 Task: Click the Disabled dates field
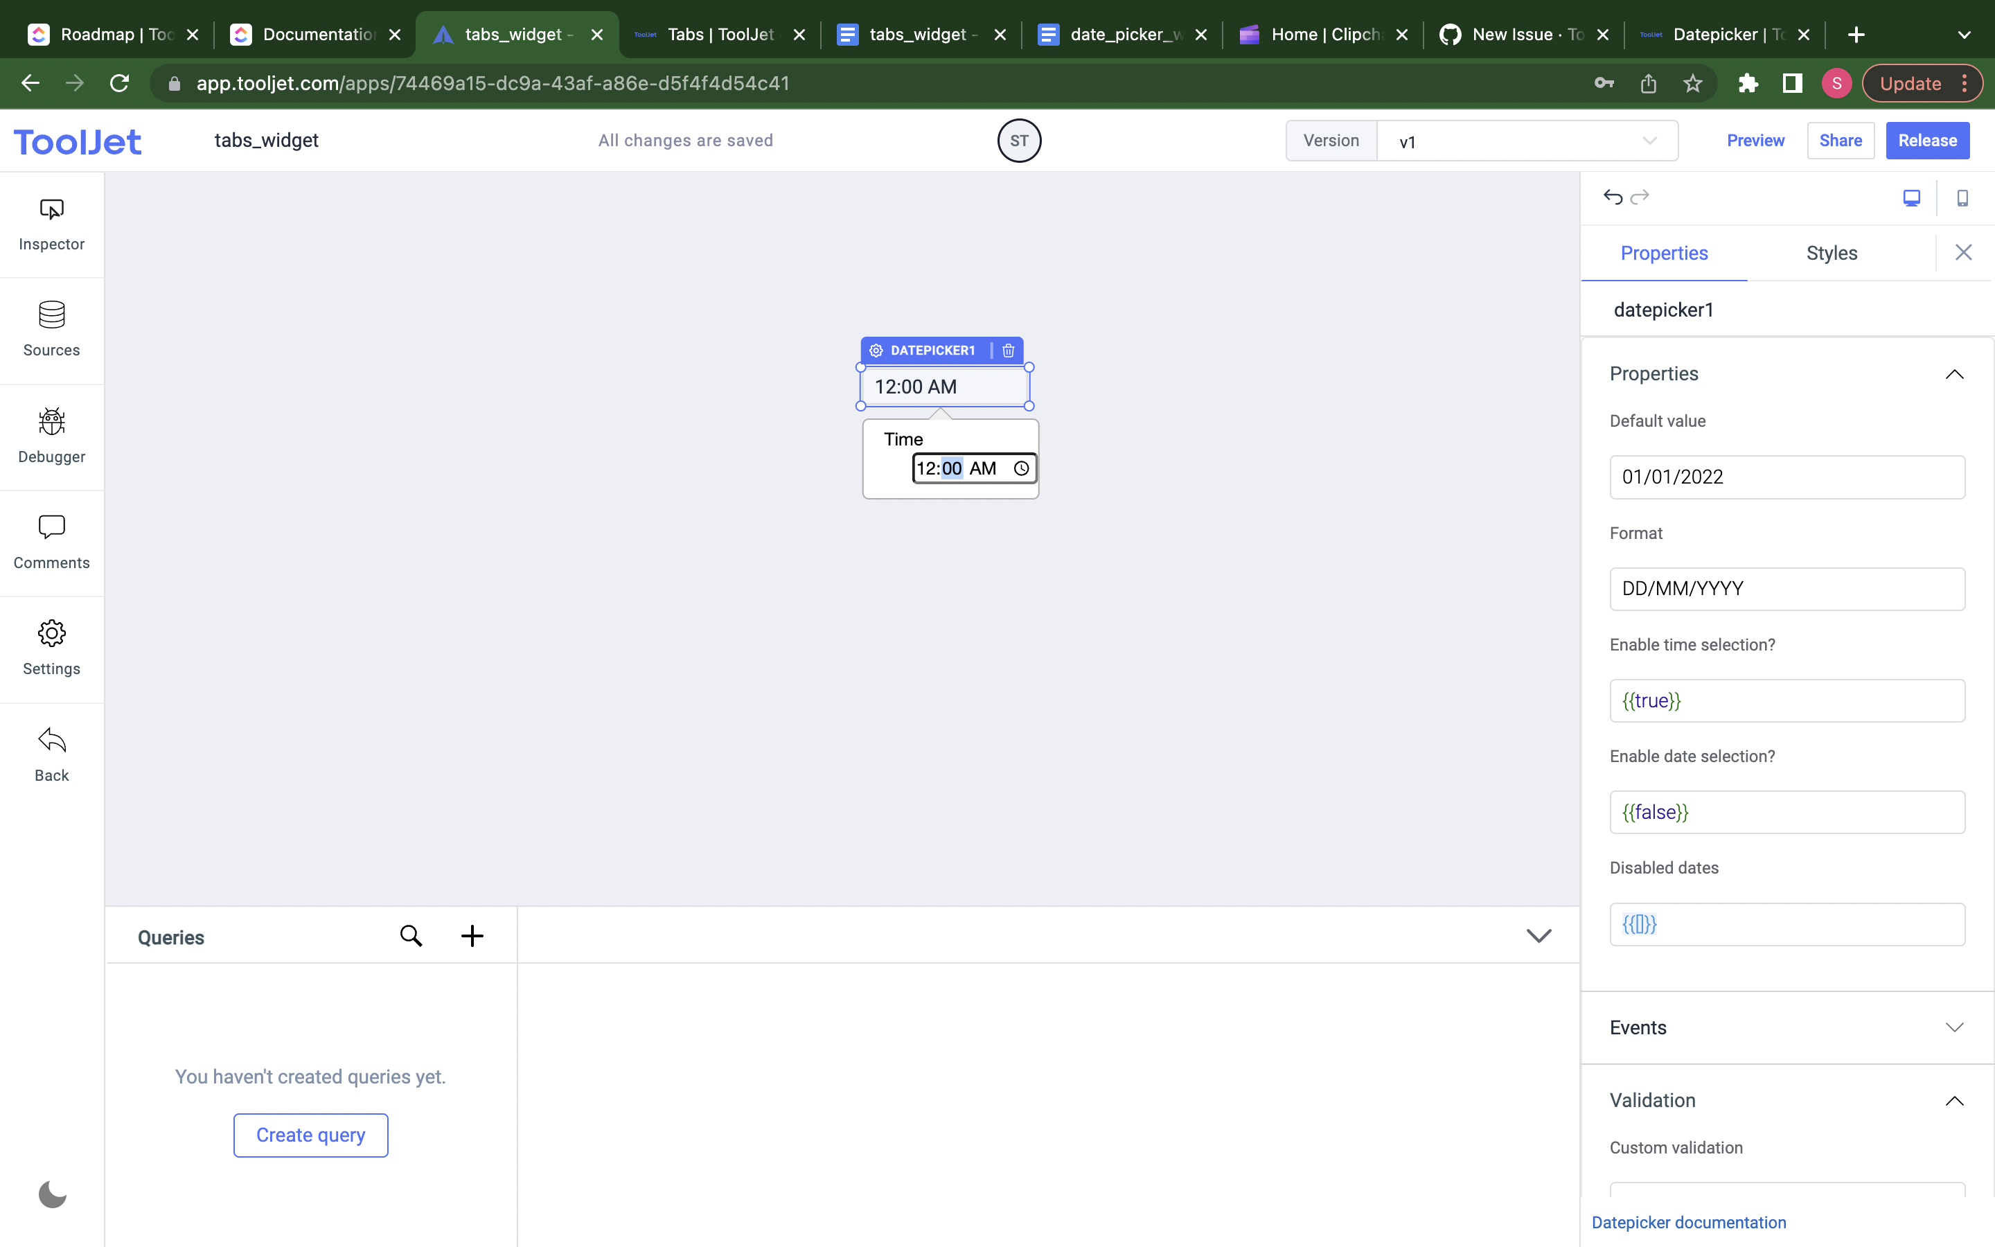[x=1786, y=923]
